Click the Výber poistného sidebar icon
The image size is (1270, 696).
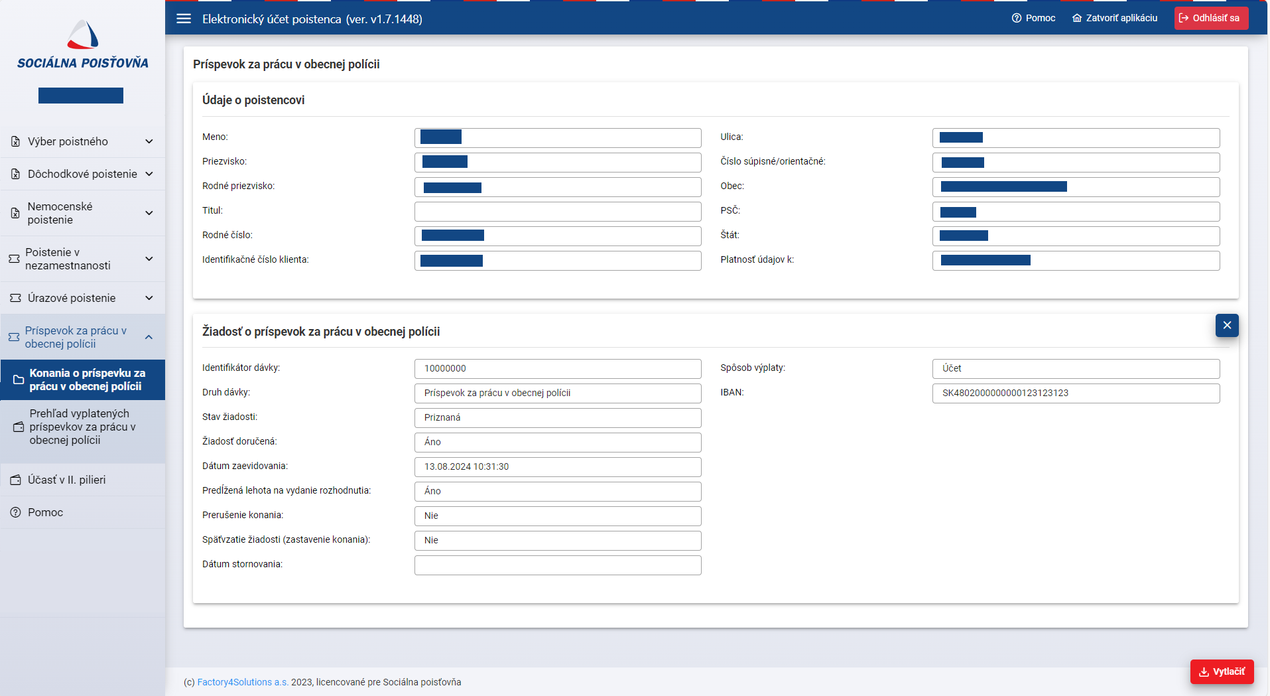[x=15, y=141]
